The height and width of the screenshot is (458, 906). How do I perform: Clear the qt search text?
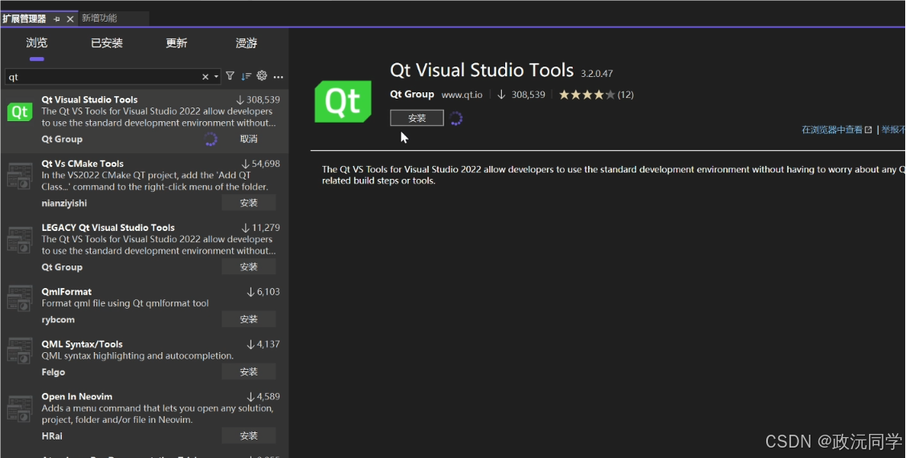(205, 77)
